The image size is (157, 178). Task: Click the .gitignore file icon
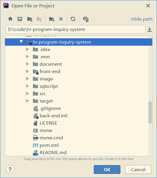[36, 108]
